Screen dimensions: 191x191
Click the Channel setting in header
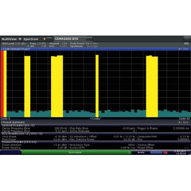[58, 44]
